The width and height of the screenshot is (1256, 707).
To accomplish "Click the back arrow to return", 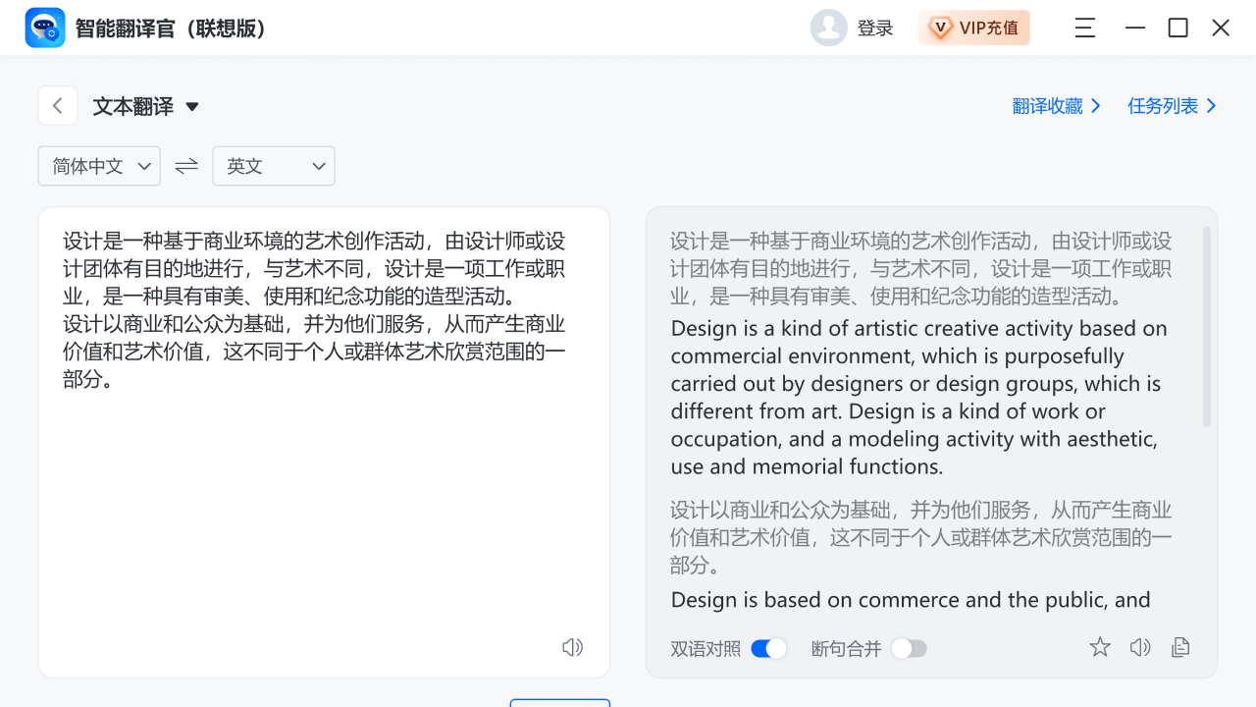I will pyautogui.click(x=57, y=105).
